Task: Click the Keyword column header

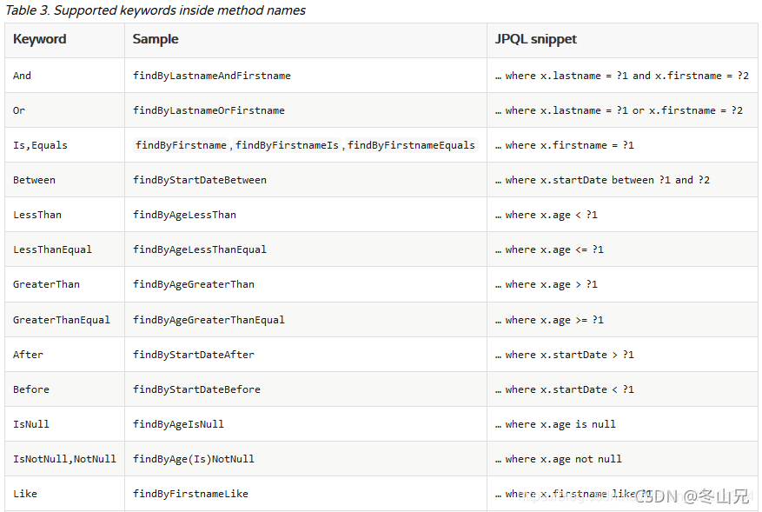Action: [40, 39]
